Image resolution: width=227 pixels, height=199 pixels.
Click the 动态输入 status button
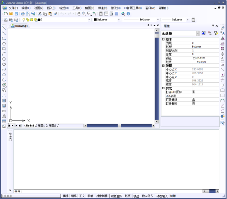click(x=162, y=196)
